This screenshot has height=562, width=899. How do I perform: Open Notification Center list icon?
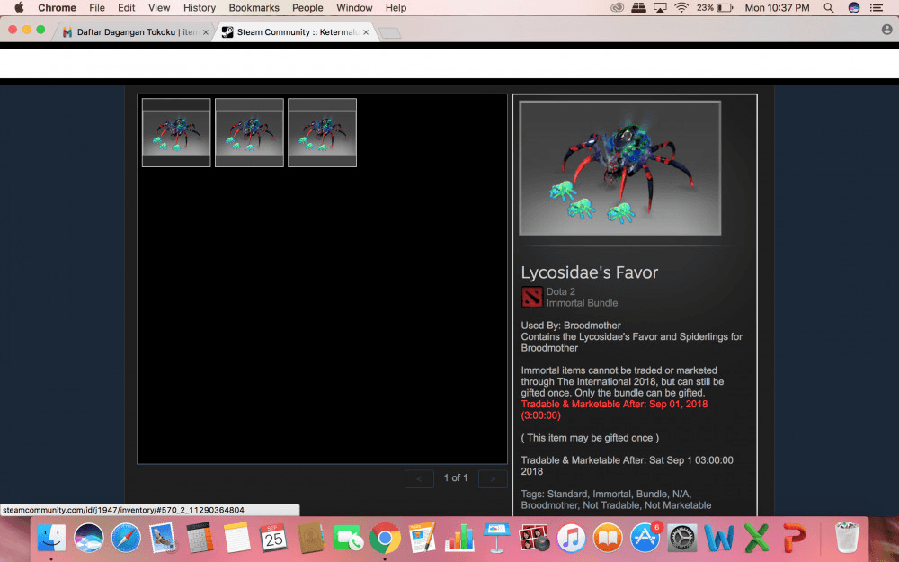[x=877, y=8]
